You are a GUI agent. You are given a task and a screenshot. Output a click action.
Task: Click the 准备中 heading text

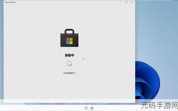click(x=69, y=55)
